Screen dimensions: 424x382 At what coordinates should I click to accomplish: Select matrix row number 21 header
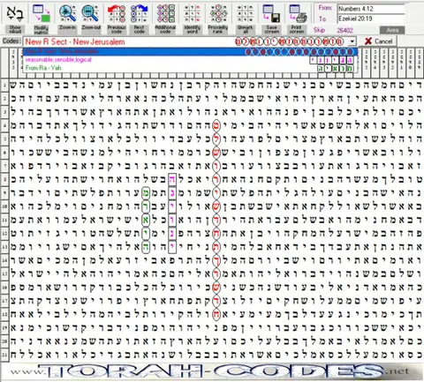click(4, 355)
